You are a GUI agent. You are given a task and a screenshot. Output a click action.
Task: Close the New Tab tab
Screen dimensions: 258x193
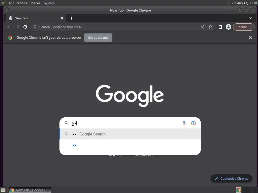(62, 18)
